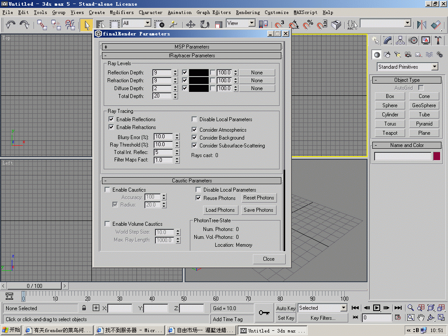This screenshot has width=448, height=336.
Task: Open the Hierarchy command panel tab
Action: 400,40
